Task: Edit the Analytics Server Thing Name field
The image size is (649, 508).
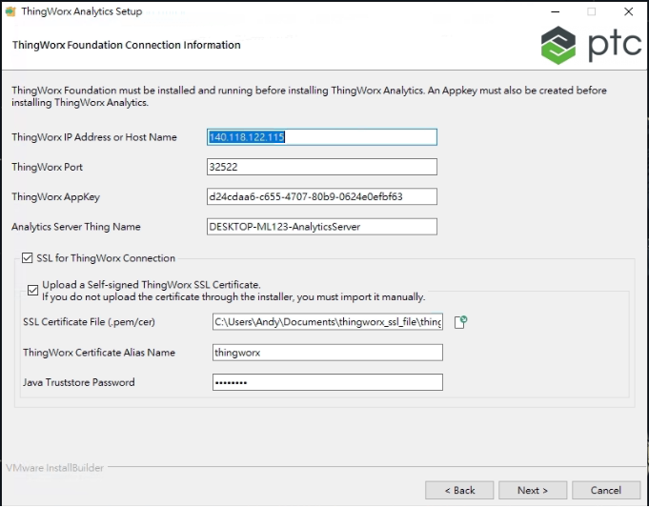Action: 321,226
